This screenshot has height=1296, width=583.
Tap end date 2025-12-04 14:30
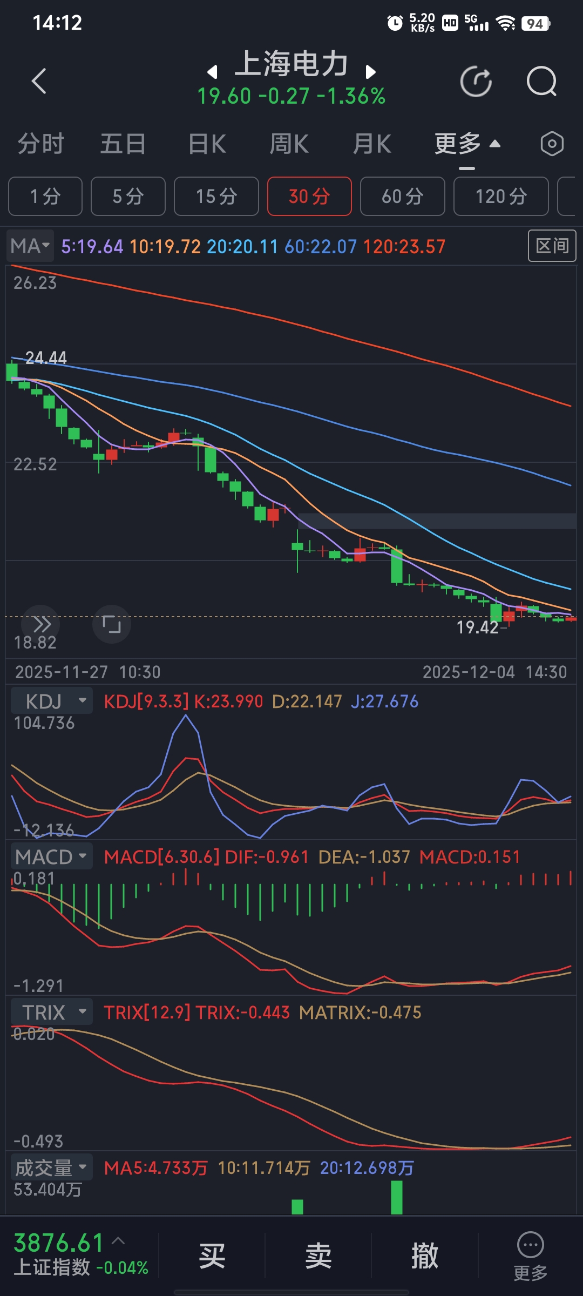click(495, 672)
